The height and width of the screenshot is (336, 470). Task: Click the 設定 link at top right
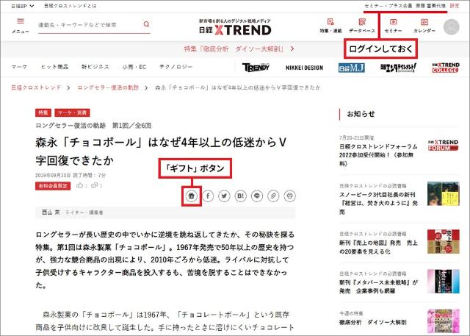click(455, 5)
